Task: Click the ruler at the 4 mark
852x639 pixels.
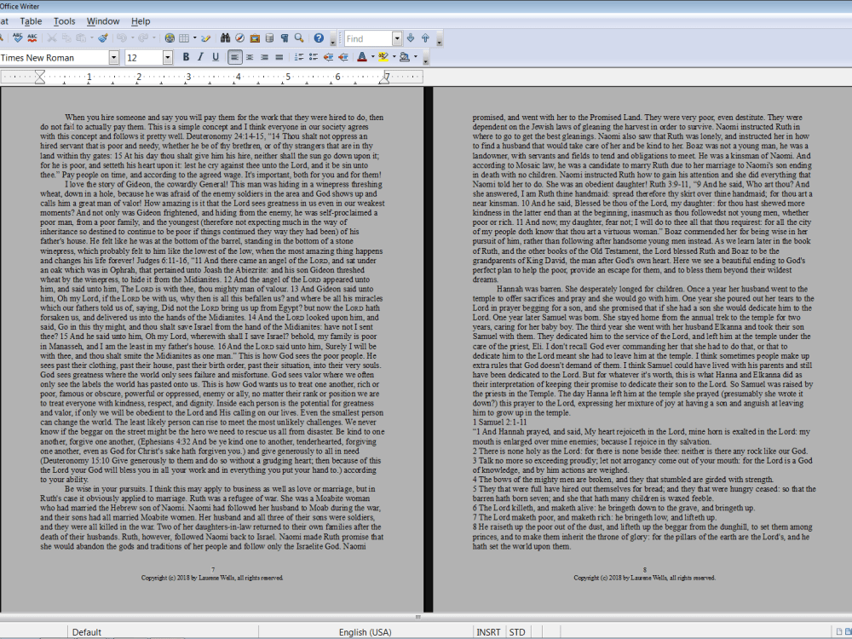Action: point(238,78)
